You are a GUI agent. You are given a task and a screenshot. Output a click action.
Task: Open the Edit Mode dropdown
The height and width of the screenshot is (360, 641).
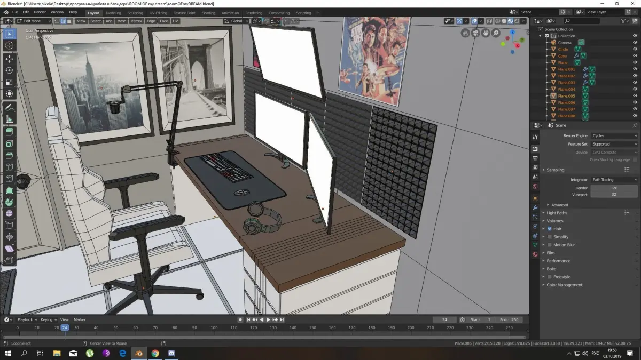pyautogui.click(x=33, y=21)
